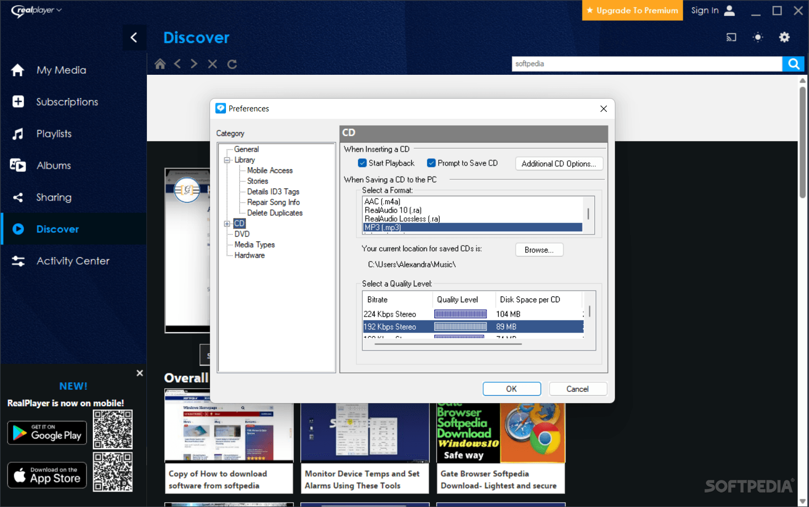Collapse the Library tree node
This screenshot has width=809, height=507.
(x=227, y=160)
